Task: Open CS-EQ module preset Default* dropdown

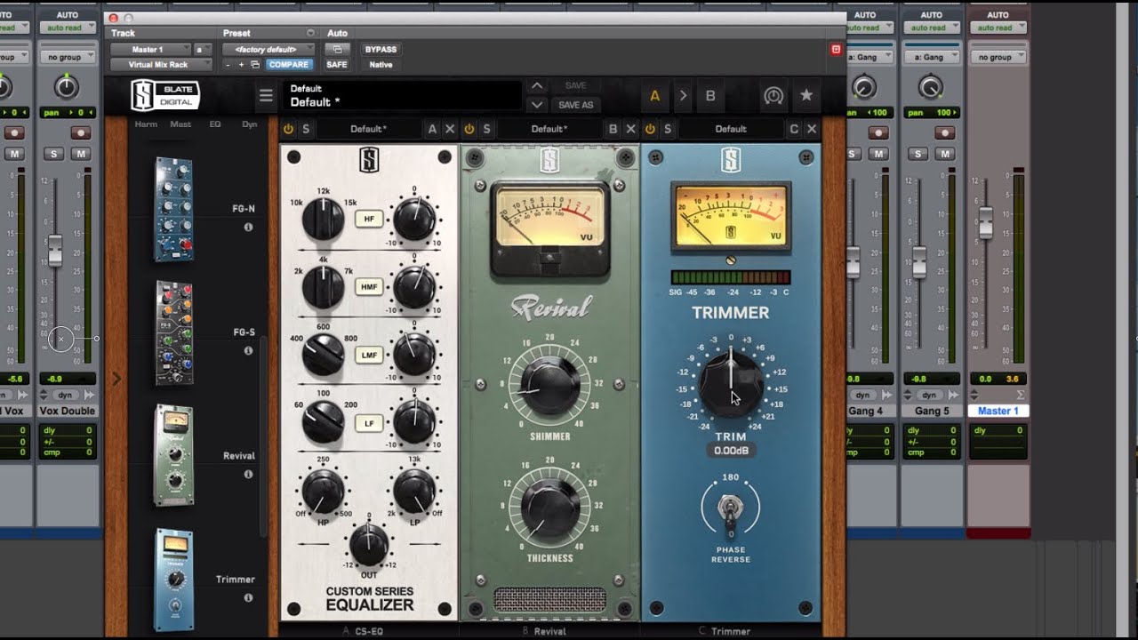Action: click(368, 129)
